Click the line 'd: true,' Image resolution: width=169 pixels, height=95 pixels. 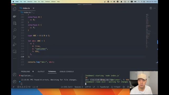(36, 46)
